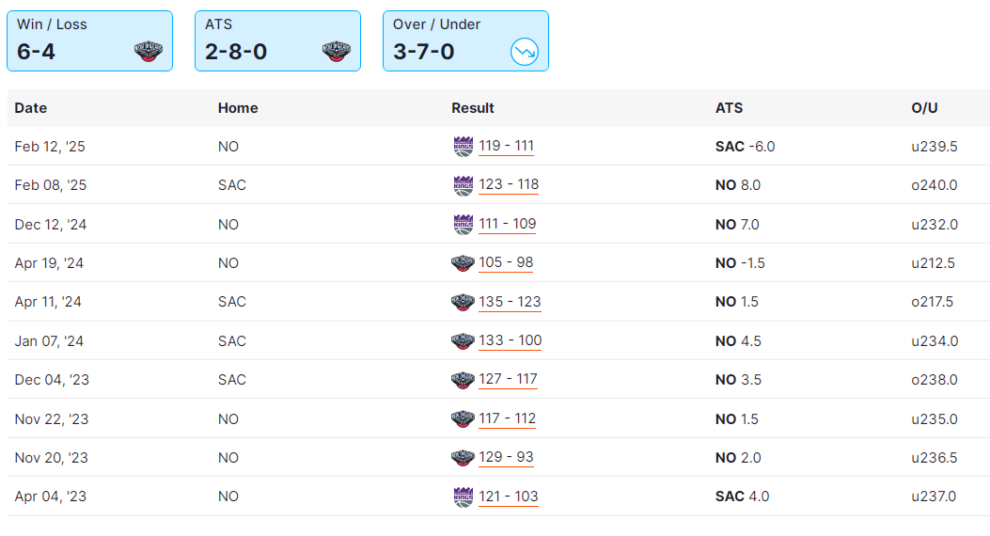
Task: Click Kings logo on Feb 08, '25 row
Action: point(463,185)
